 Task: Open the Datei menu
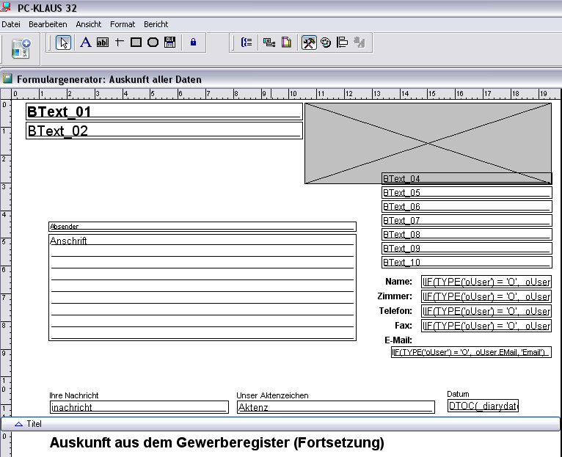click(11, 24)
